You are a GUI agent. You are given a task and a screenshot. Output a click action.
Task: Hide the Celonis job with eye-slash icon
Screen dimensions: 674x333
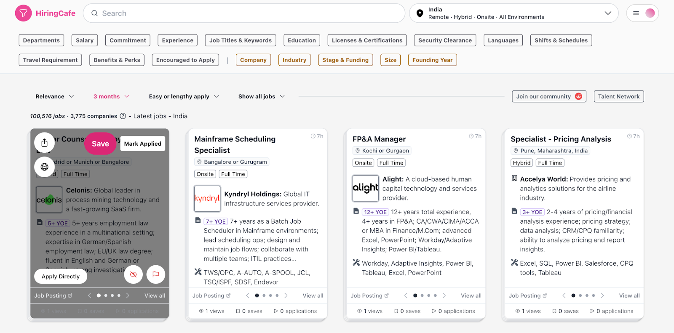(134, 274)
